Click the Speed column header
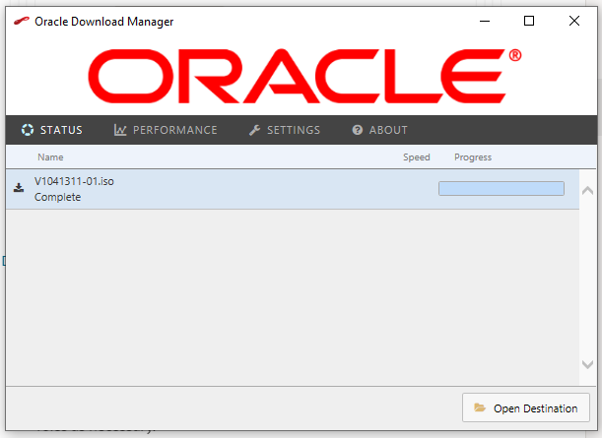602x438 pixels. click(x=417, y=157)
